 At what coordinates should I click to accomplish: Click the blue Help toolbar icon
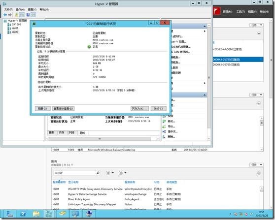click(x=28, y=15)
